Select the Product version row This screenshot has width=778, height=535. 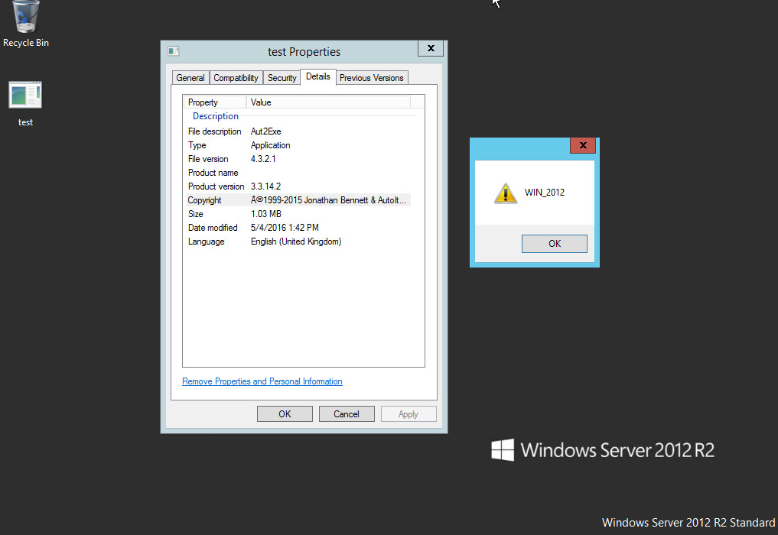point(298,186)
